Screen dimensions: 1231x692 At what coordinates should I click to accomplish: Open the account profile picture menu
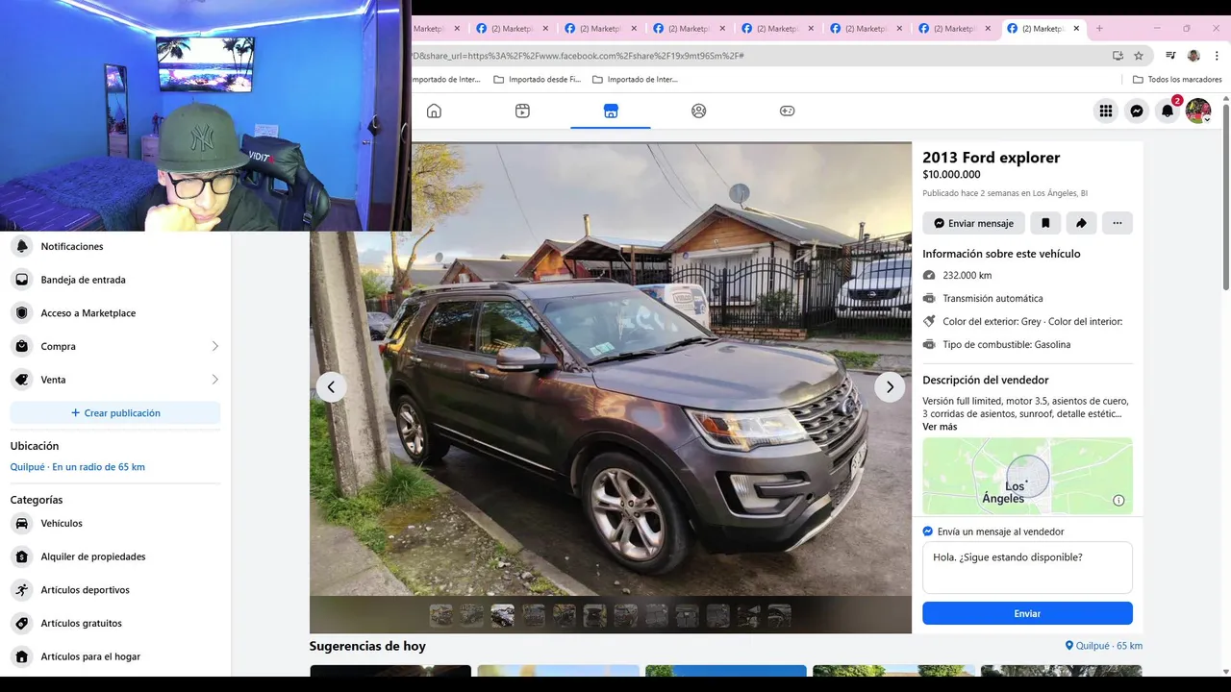(1198, 111)
